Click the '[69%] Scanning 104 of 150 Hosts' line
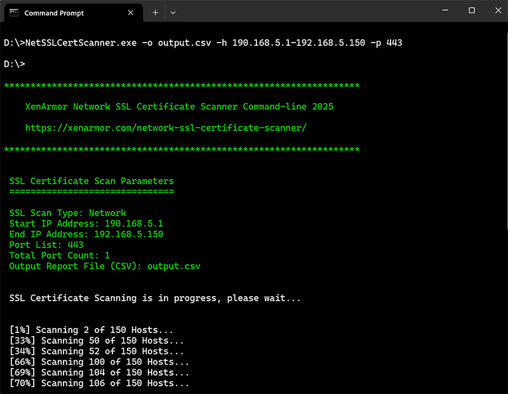The height and width of the screenshot is (394, 508). (99, 372)
